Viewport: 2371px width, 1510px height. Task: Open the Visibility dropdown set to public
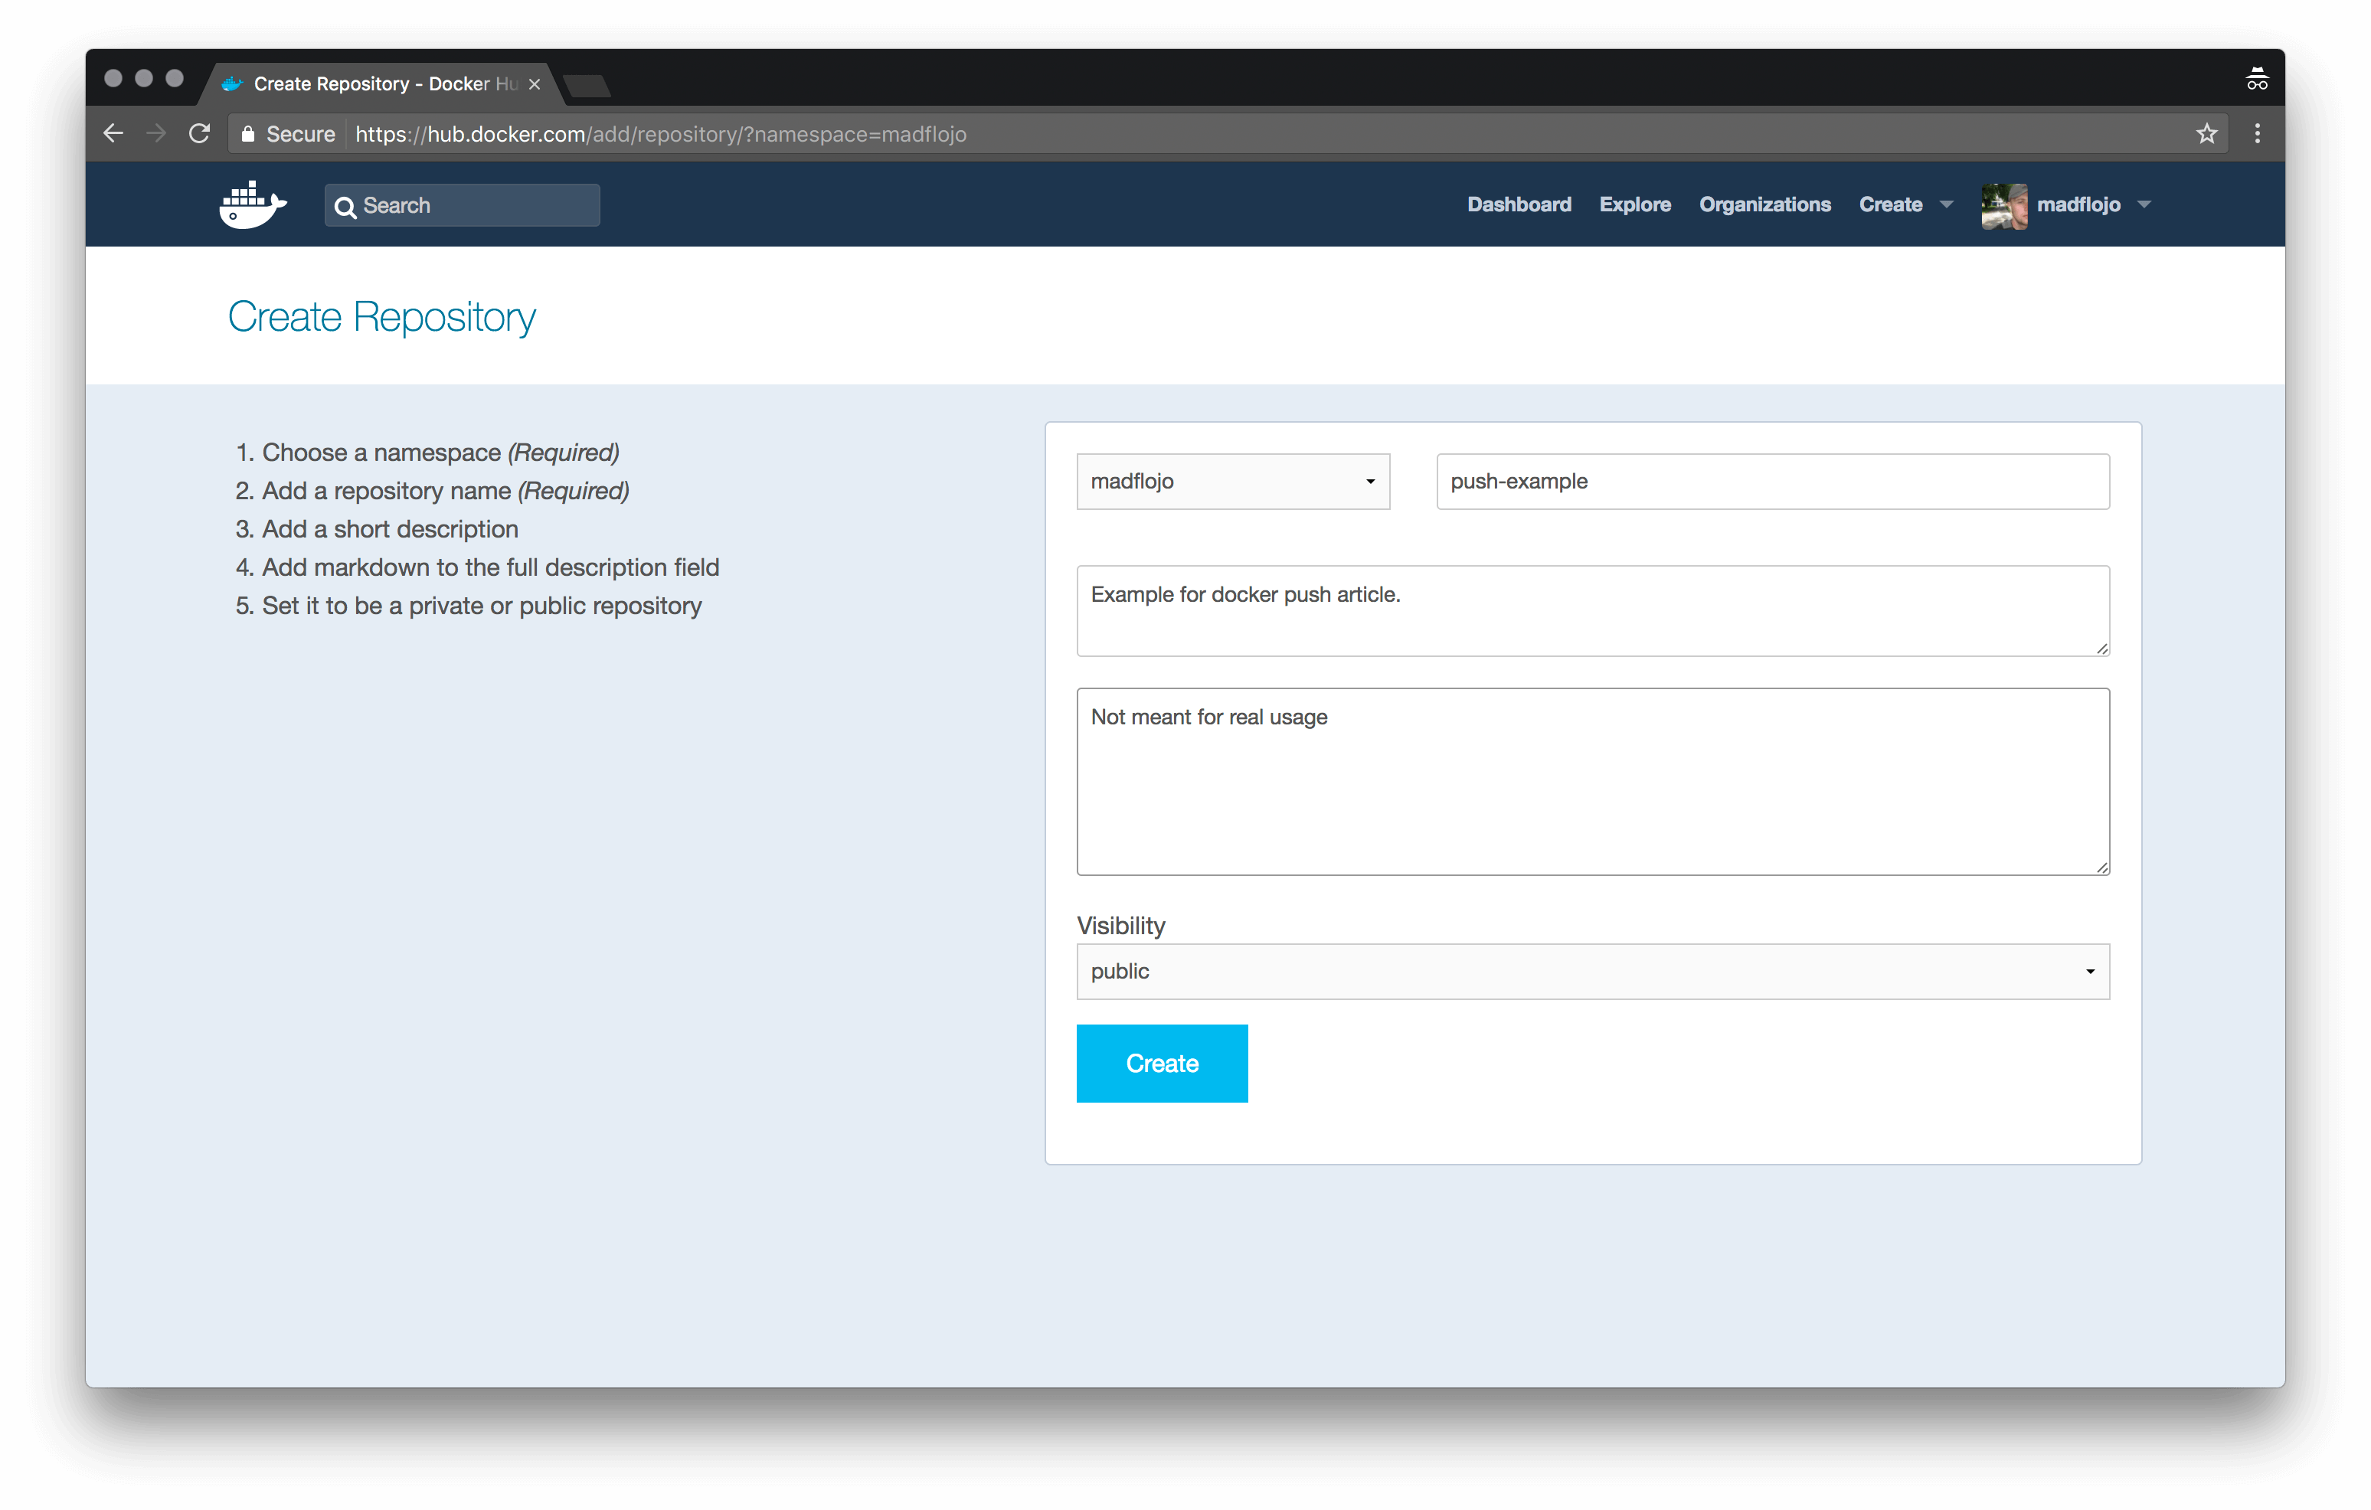(x=1592, y=972)
